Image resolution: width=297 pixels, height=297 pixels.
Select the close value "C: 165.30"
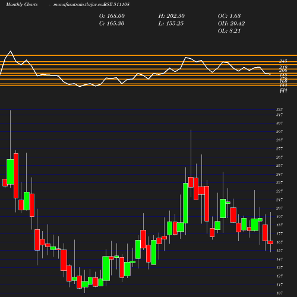click(112, 24)
